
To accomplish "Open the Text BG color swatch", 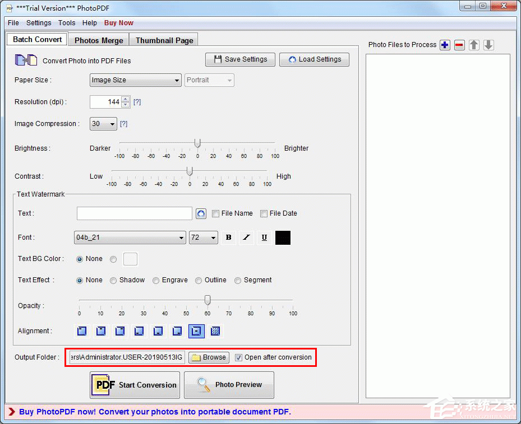I will tap(130, 259).
